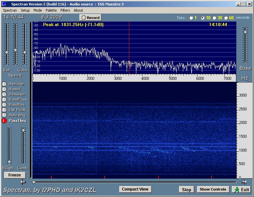Click the Freeze button
254x197 pixels.
(14, 175)
